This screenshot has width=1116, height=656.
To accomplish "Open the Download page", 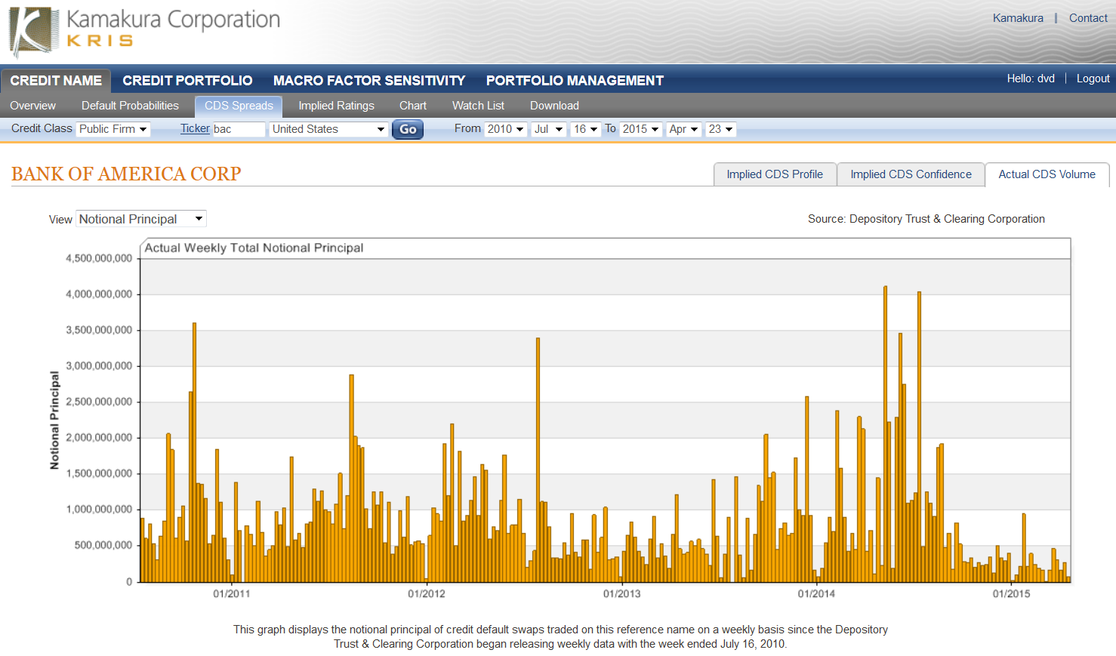I will (x=554, y=106).
